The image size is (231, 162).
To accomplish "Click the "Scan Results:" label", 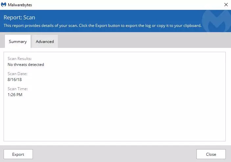I will click(x=20, y=59).
